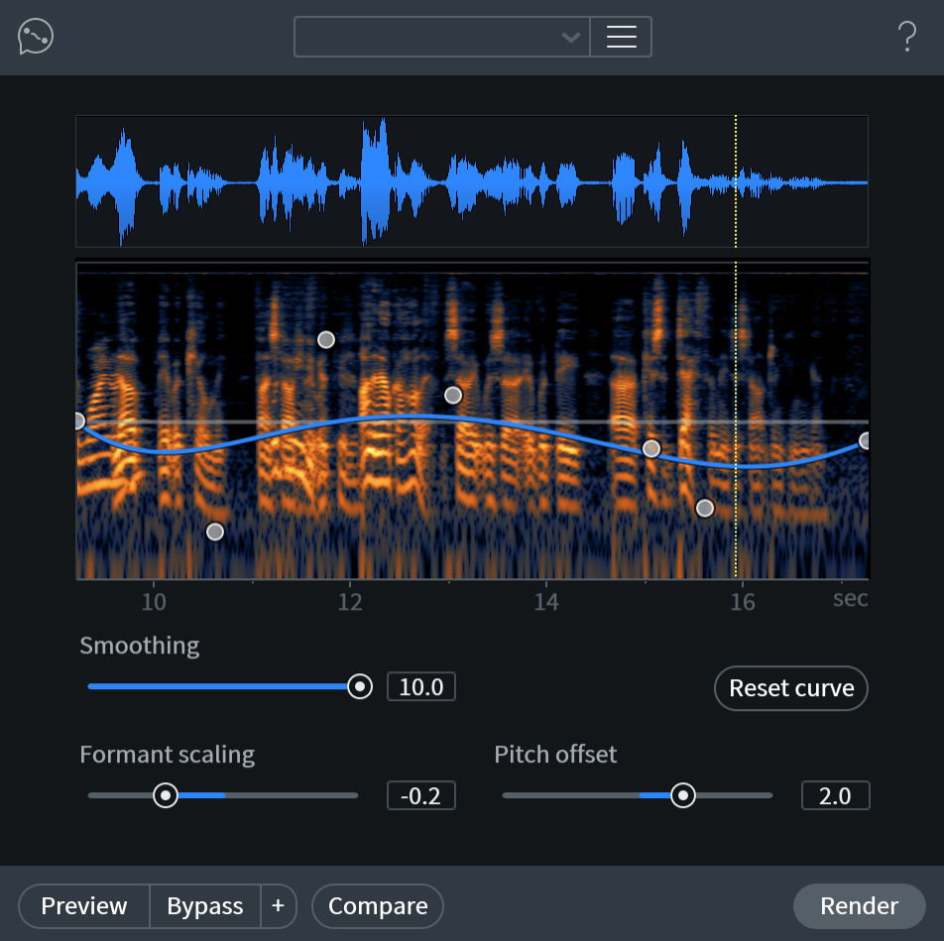
Task: Click the Pitch offset value field 2.0
Action: (835, 796)
